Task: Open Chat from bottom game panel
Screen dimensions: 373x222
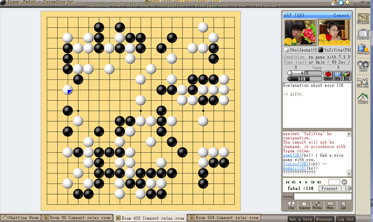Action: [x=291, y=205]
